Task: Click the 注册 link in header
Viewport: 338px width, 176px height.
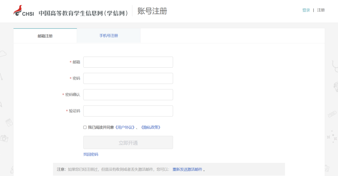Action: tap(321, 10)
